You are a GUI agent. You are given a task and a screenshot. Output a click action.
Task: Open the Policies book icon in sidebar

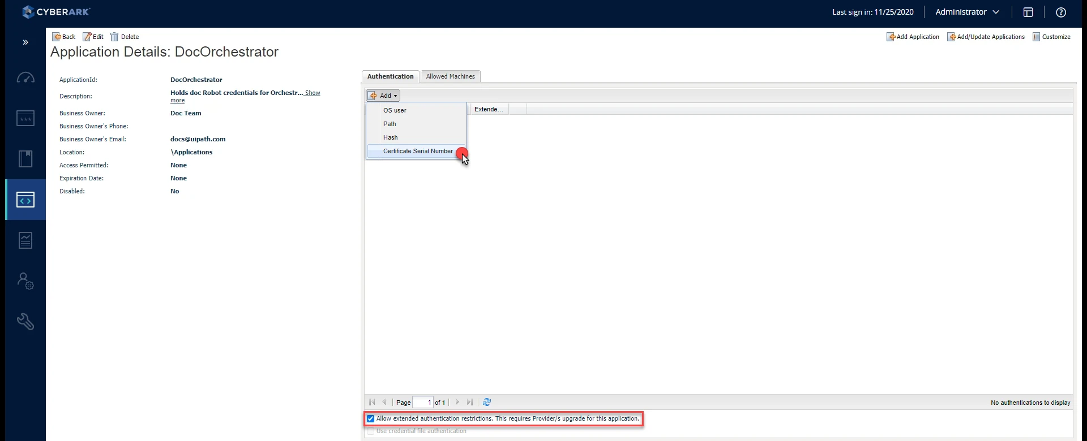click(x=25, y=159)
